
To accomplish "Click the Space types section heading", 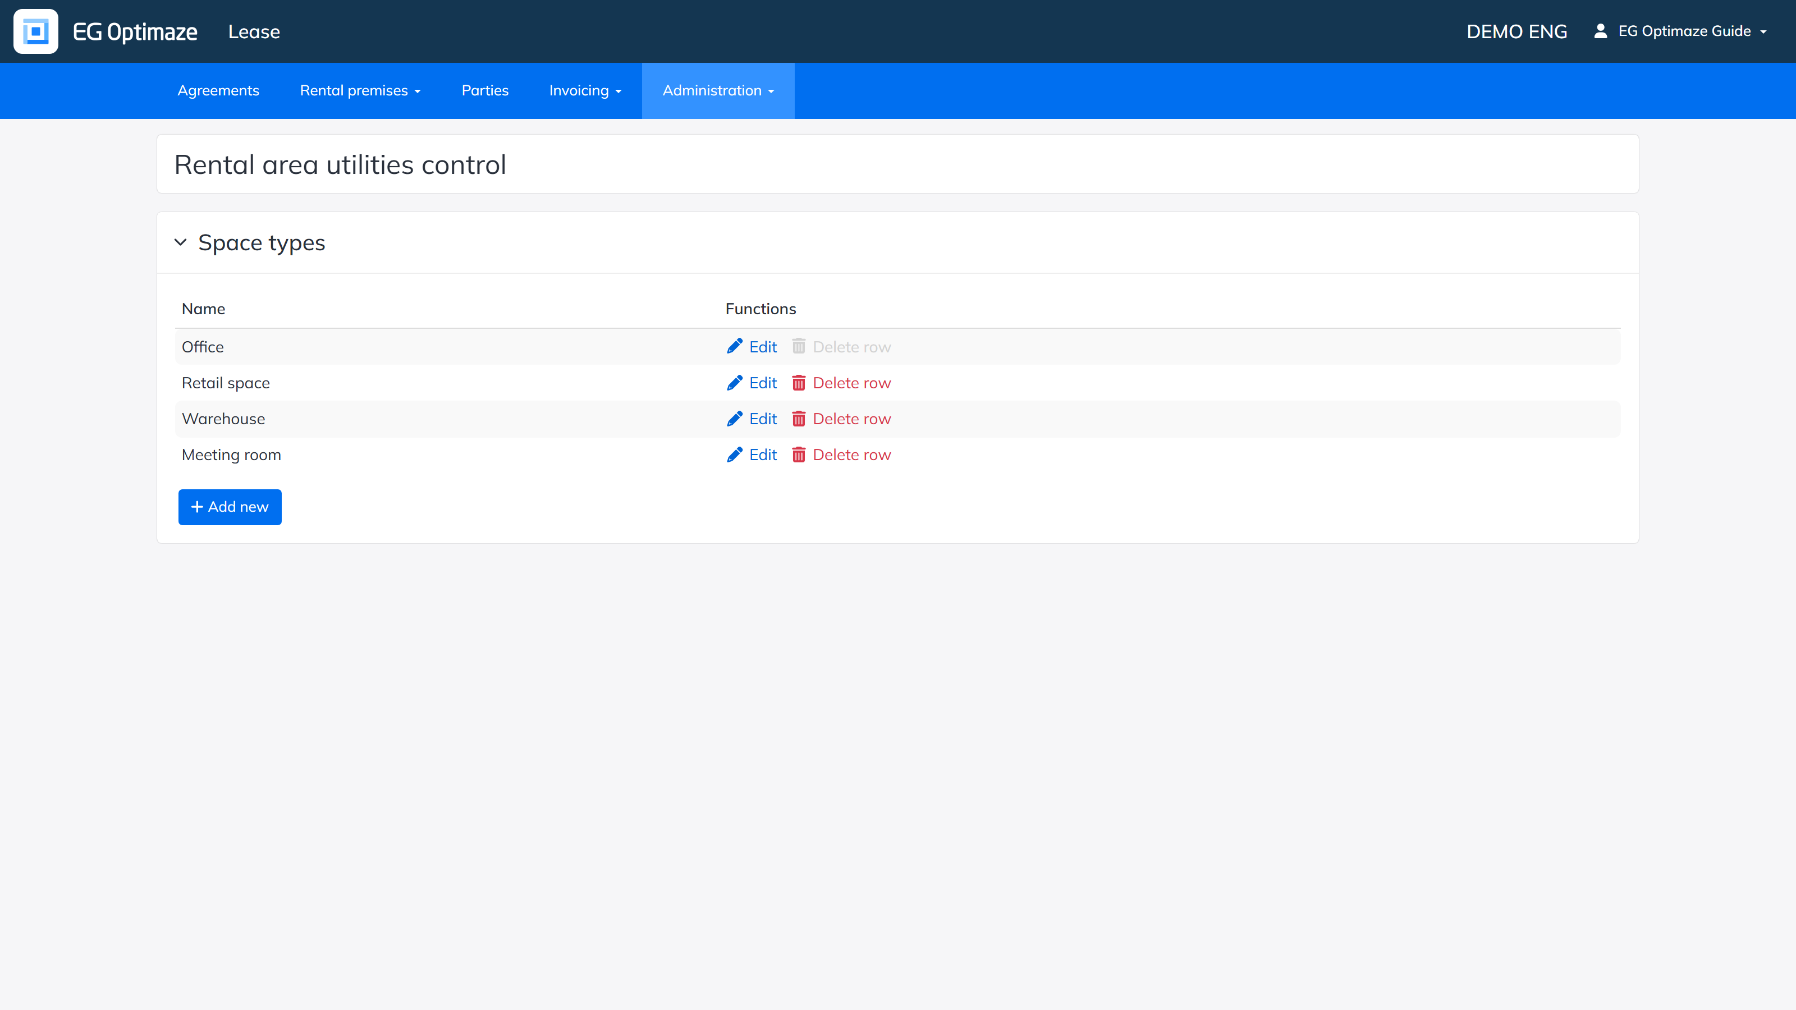I will click(x=262, y=242).
